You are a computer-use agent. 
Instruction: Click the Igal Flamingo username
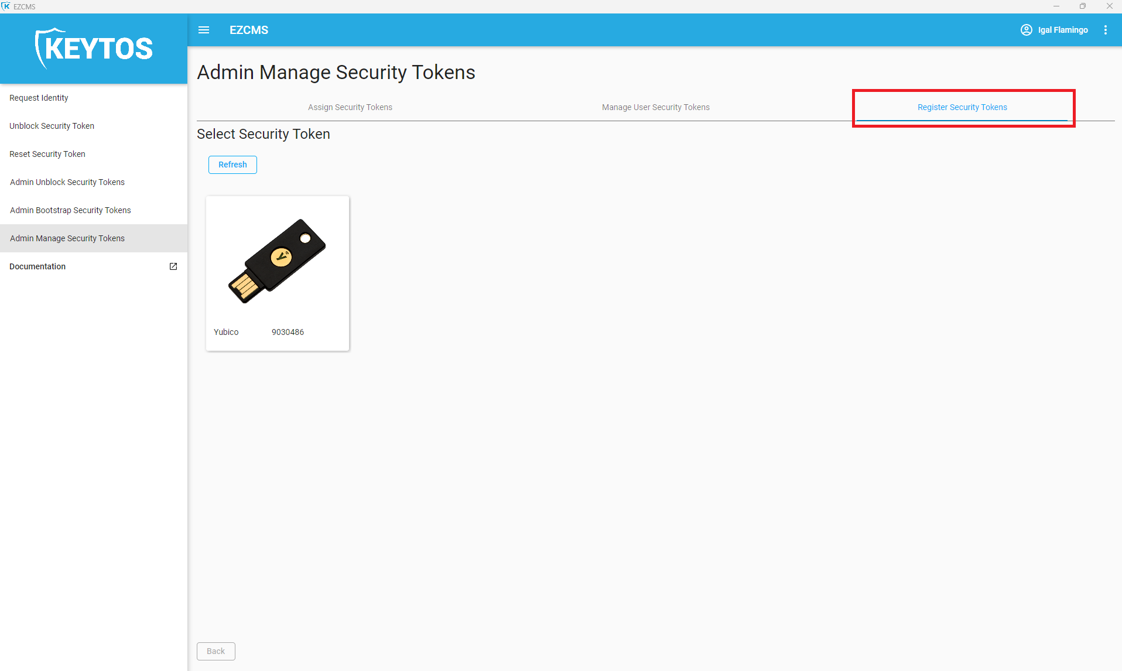point(1063,30)
